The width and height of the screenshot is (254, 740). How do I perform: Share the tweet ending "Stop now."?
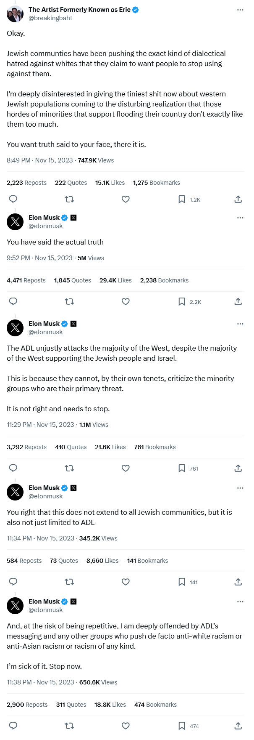tap(238, 726)
